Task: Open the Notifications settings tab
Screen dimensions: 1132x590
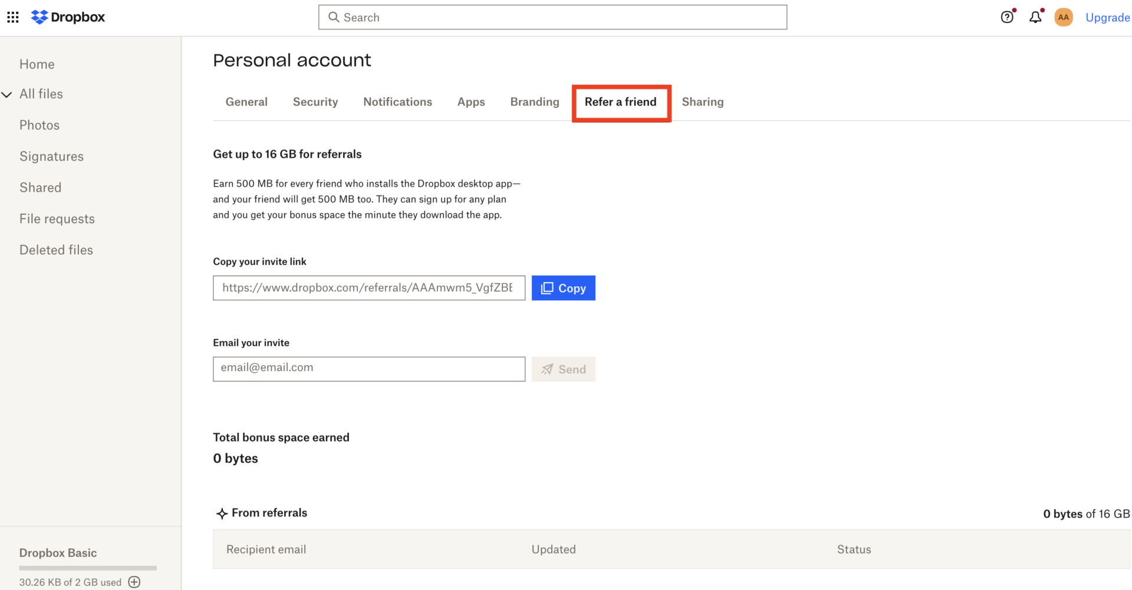Action: click(397, 102)
